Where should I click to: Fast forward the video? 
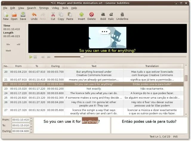49,57
